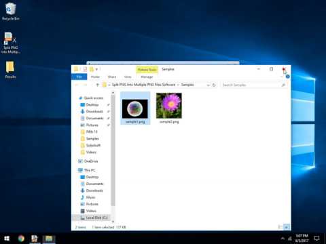Click the sample1.png file name label

pos(135,122)
